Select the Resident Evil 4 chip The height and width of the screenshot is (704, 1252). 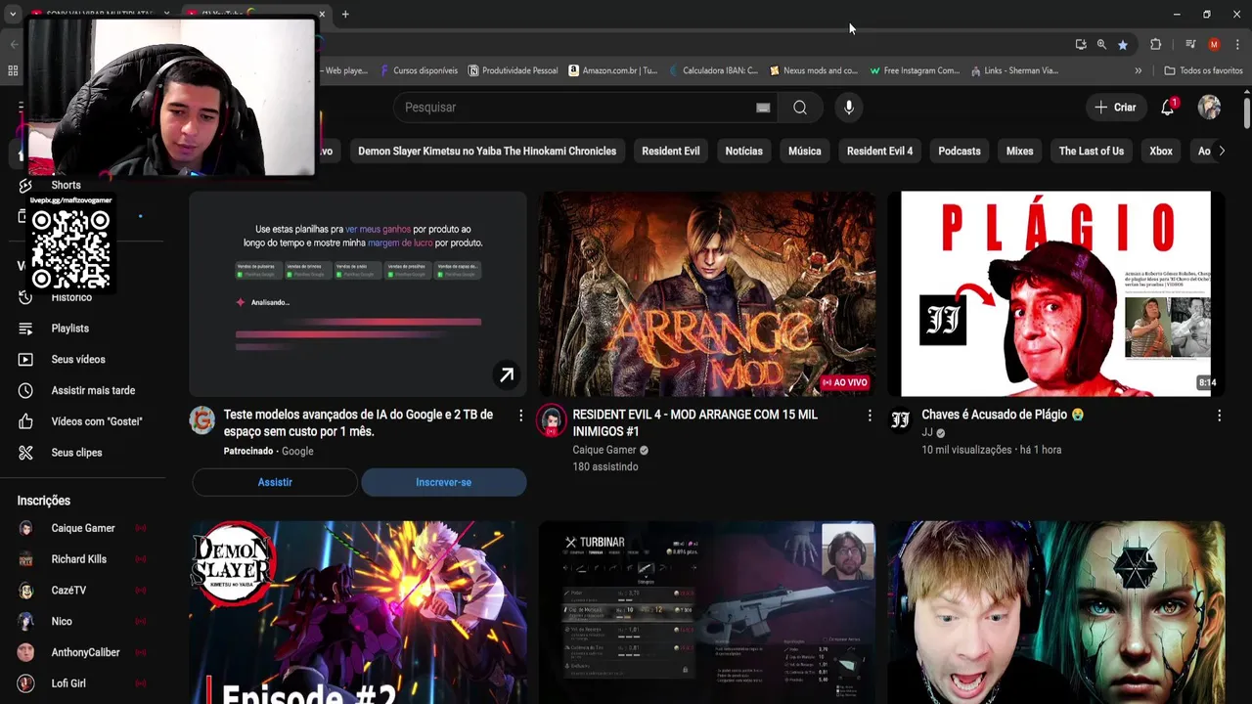click(879, 151)
